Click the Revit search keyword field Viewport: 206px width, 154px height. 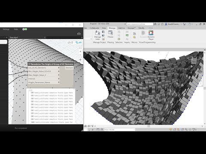click(x=140, y=24)
